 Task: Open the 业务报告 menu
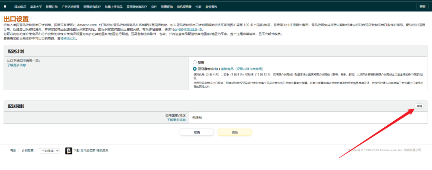point(211,7)
